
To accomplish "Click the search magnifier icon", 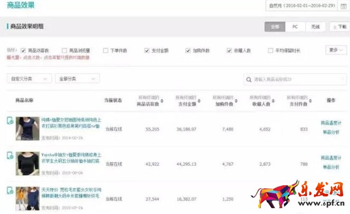I will (x=248, y=79).
